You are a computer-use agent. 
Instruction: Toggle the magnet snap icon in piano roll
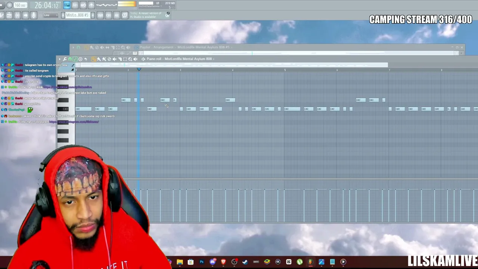tap(70, 59)
